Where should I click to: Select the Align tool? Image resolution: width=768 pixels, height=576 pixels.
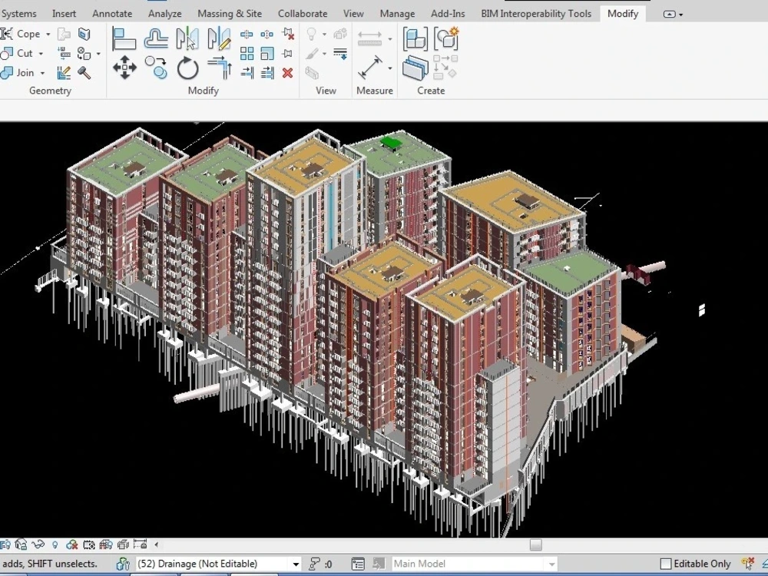click(x=124, y=38)
